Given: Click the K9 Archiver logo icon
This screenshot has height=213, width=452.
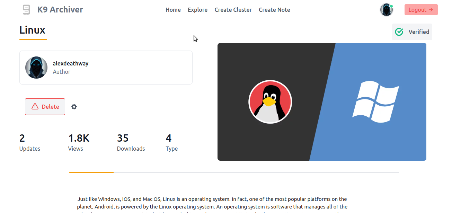Looking at the screenshot, I should [x=26, y=10].
